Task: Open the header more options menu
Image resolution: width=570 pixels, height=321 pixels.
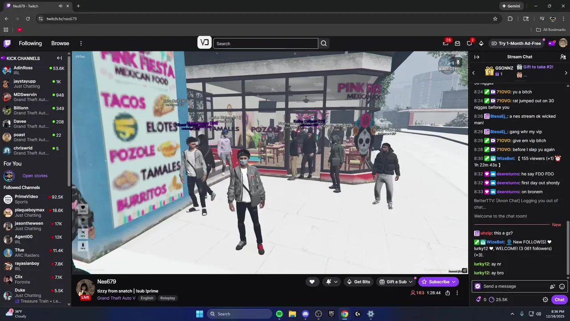Action: point(81,43)
